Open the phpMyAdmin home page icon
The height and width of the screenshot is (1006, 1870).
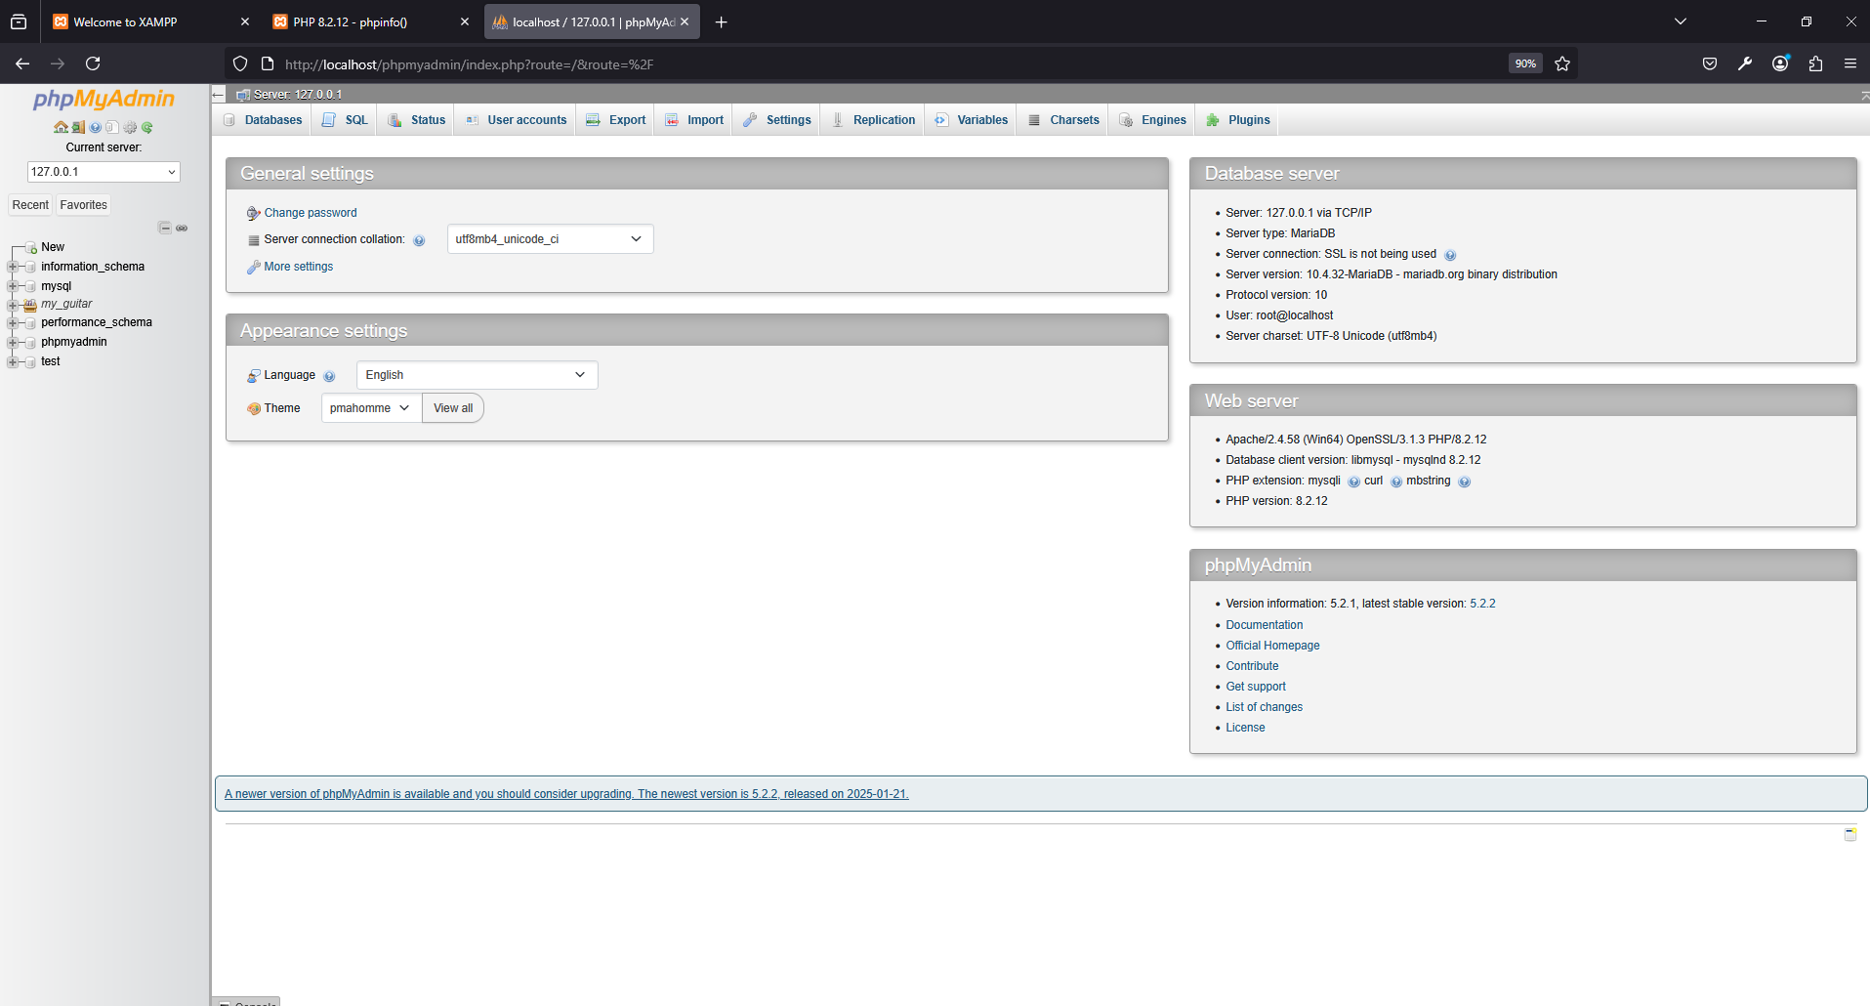point(60,126)
